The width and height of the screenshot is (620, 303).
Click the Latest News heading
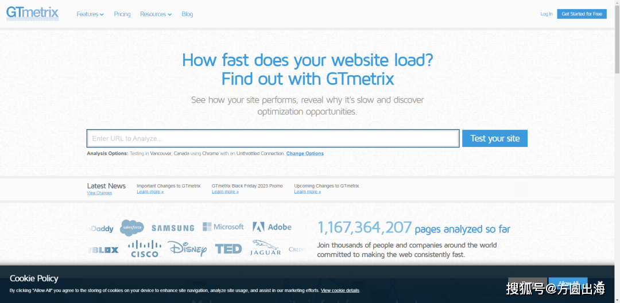pyautogui.click(x=106, y=186)
